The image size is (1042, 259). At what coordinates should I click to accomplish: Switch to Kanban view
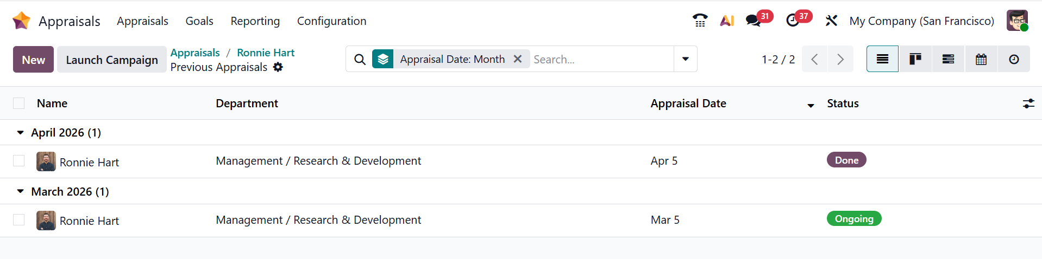915,59
